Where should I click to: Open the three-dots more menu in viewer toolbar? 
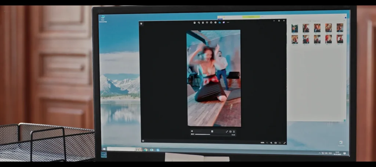(228, 22)
